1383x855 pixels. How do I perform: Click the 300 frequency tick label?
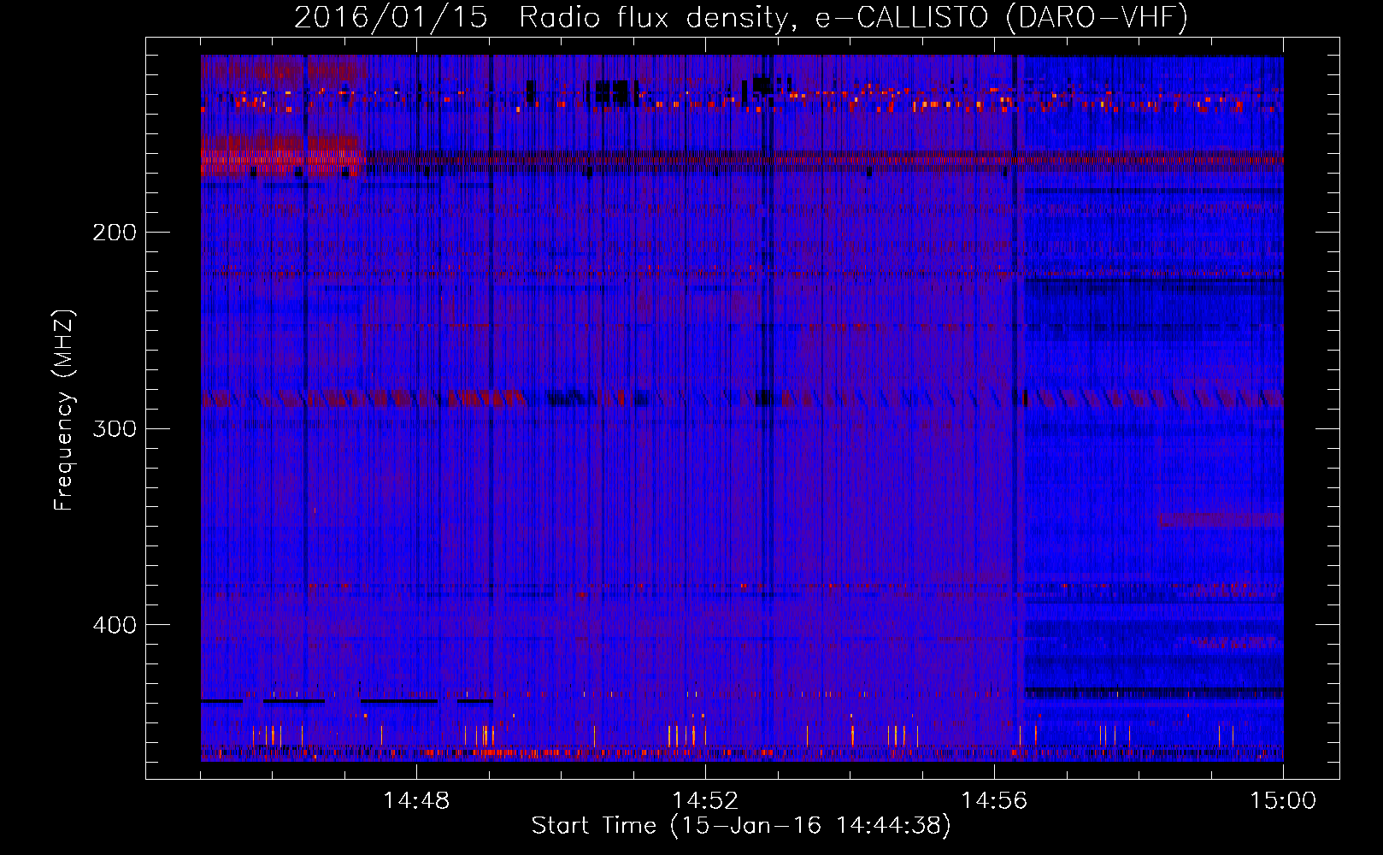coord(115,428)
